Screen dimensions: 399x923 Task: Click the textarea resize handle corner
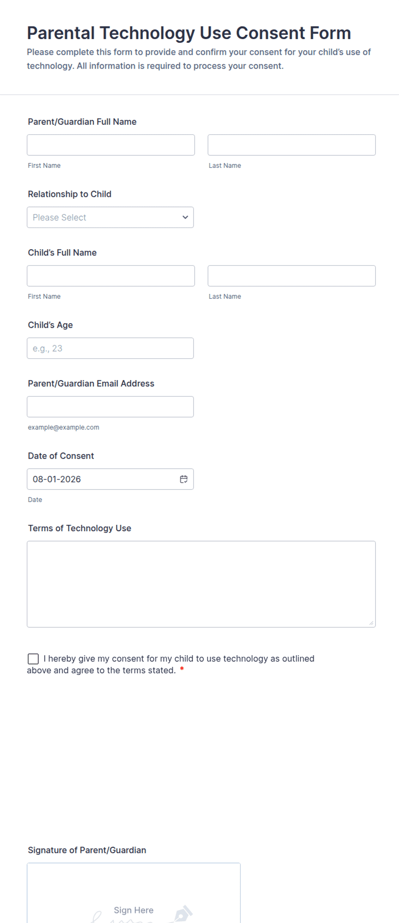371,623
